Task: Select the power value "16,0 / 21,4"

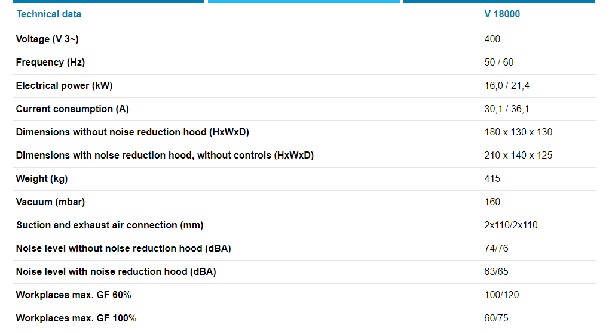Action: click(507, 85)
